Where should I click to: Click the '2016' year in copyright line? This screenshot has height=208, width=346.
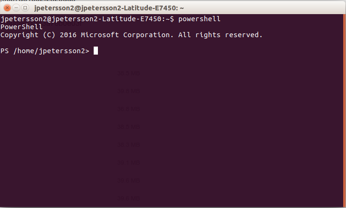pos(68,35)
